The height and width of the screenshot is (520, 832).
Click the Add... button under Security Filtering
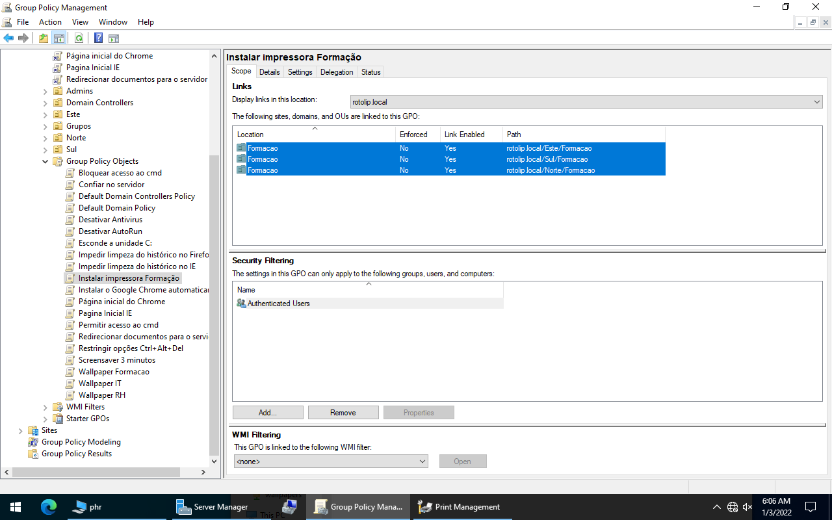268,413
